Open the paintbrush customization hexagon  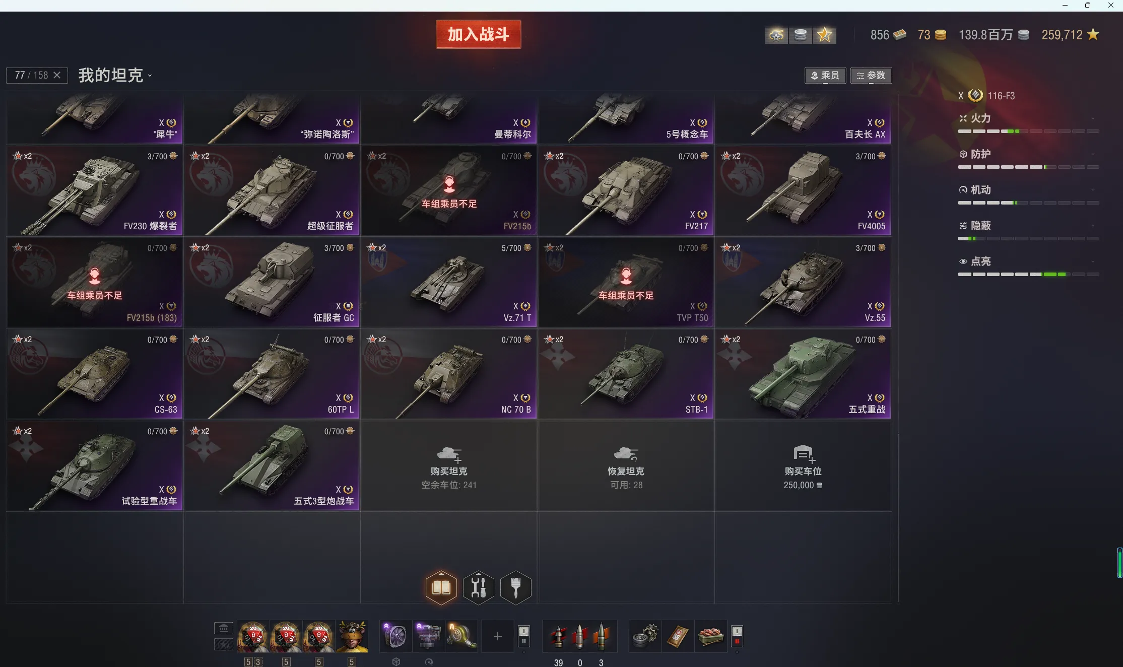pos(516,587)
